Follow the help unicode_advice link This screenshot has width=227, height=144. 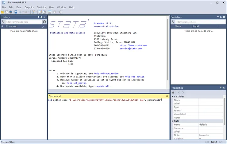point(106,74)
